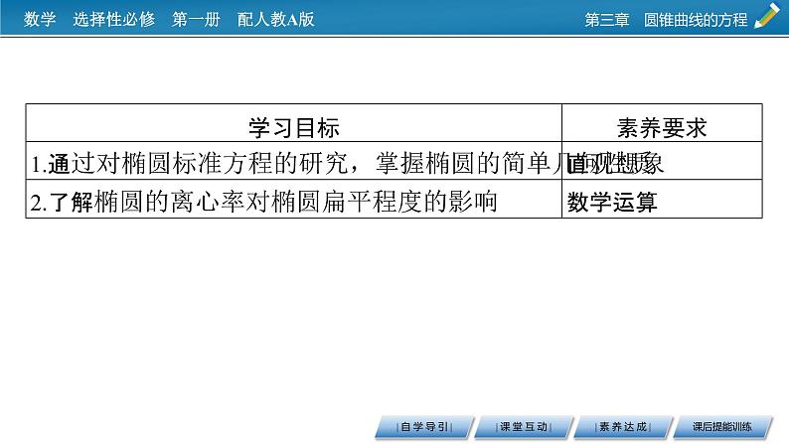Viewport: 789px width, 444px height.
Task: Select the 选择性必修 header text
Action: tap(113, 19)
